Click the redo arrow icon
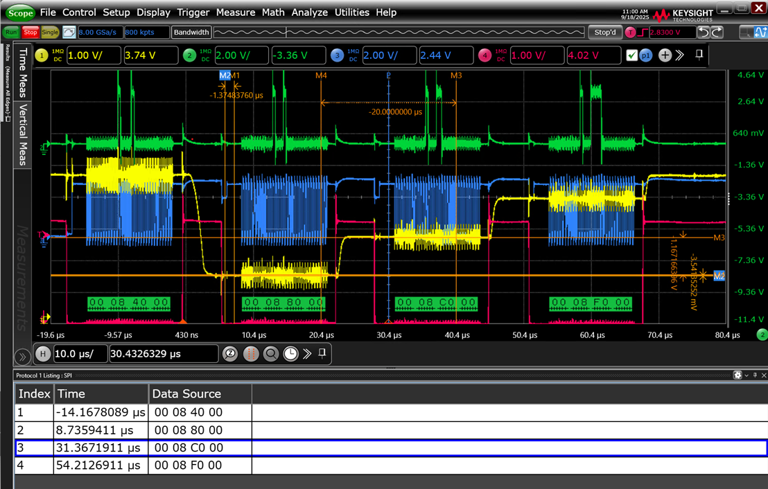Image resolution: width=768 pixels, height=489 pixels. click(717, 33)
